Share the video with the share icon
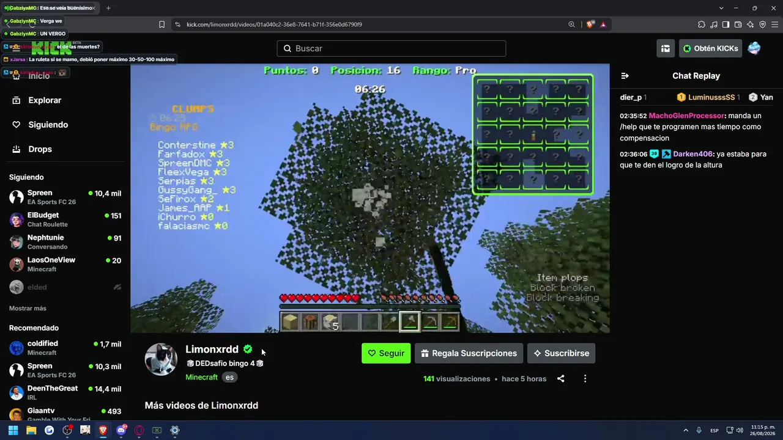 pos(561,379)
